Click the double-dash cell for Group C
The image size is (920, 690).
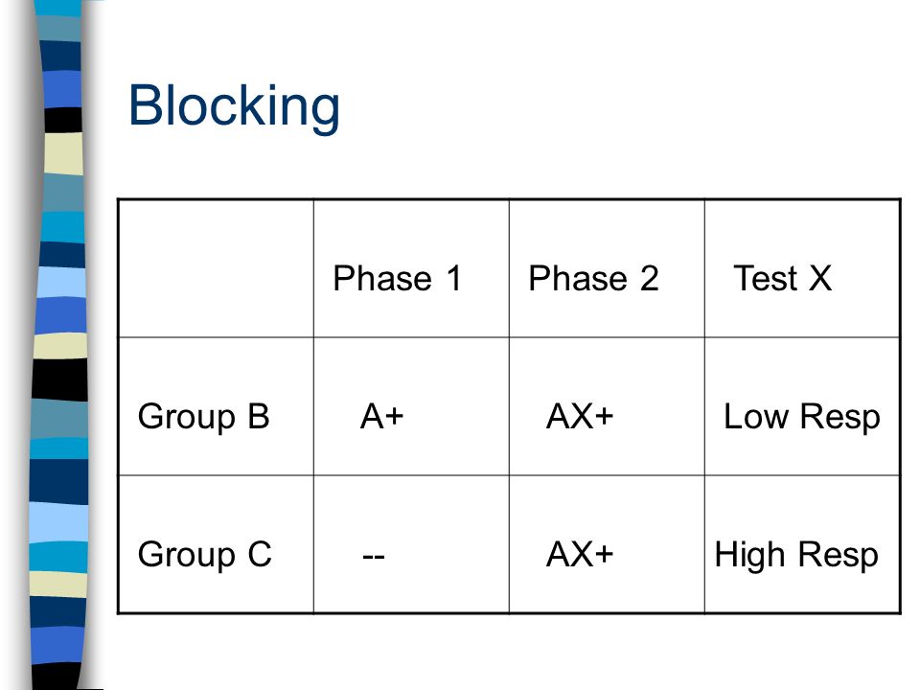411,544
